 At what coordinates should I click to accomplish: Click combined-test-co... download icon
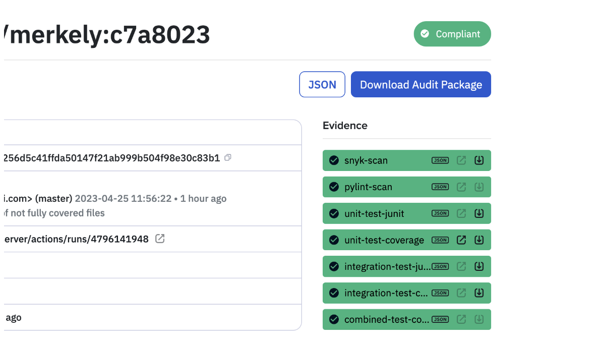(x=479, y=319)
